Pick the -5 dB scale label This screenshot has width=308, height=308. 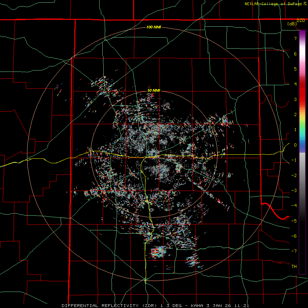tap(294, 221)
